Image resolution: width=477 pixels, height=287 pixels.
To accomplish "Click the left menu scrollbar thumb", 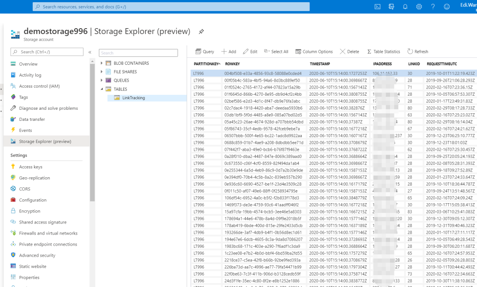I will [x=92, y=132].
